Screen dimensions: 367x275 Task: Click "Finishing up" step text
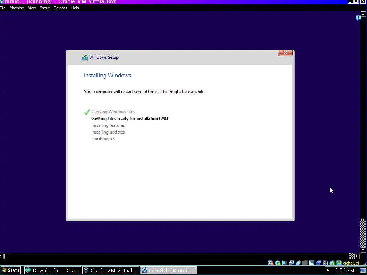tap(103, 139)
